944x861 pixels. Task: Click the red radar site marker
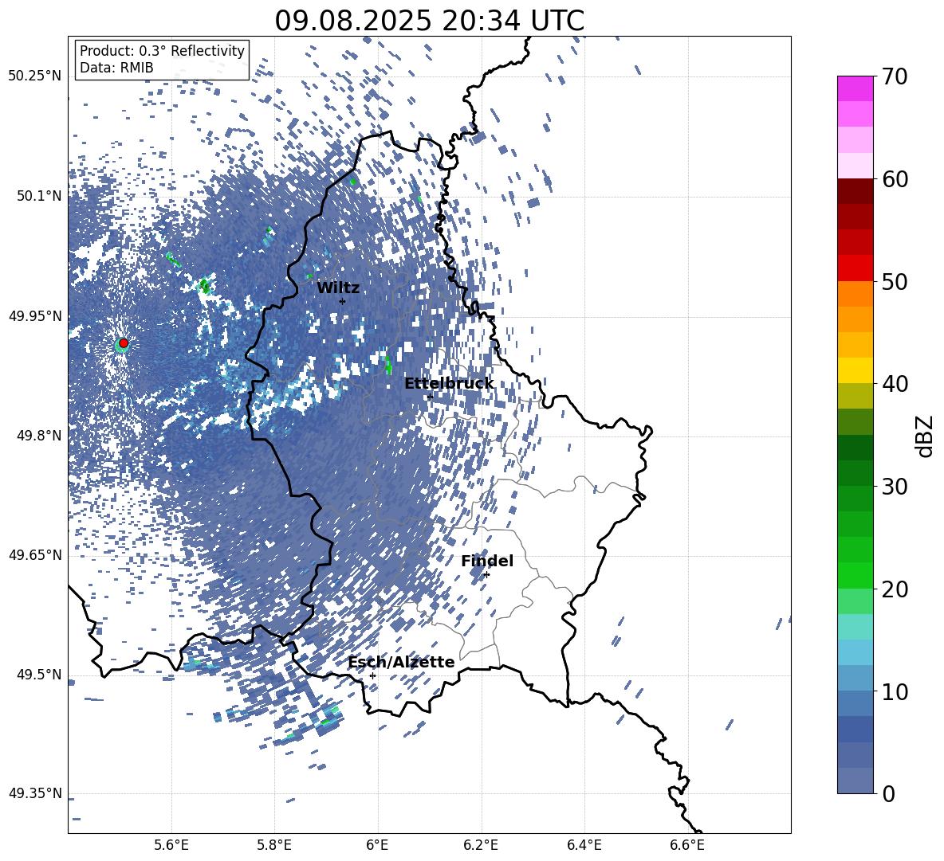coord(124,342)
